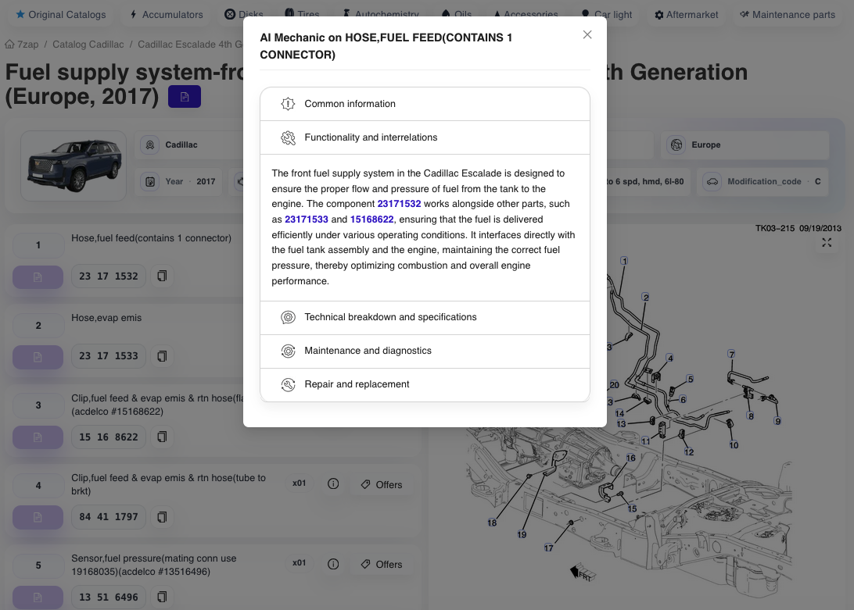
Task: Click callout 7 on the diagram
Action: pos(731,354)
